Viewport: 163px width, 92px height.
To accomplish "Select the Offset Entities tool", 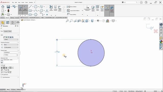I will pyautogui.click(x=60, y=9).
